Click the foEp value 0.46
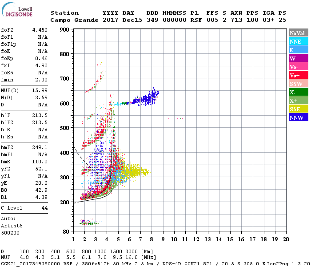311x267 pixels. (41, 58)
